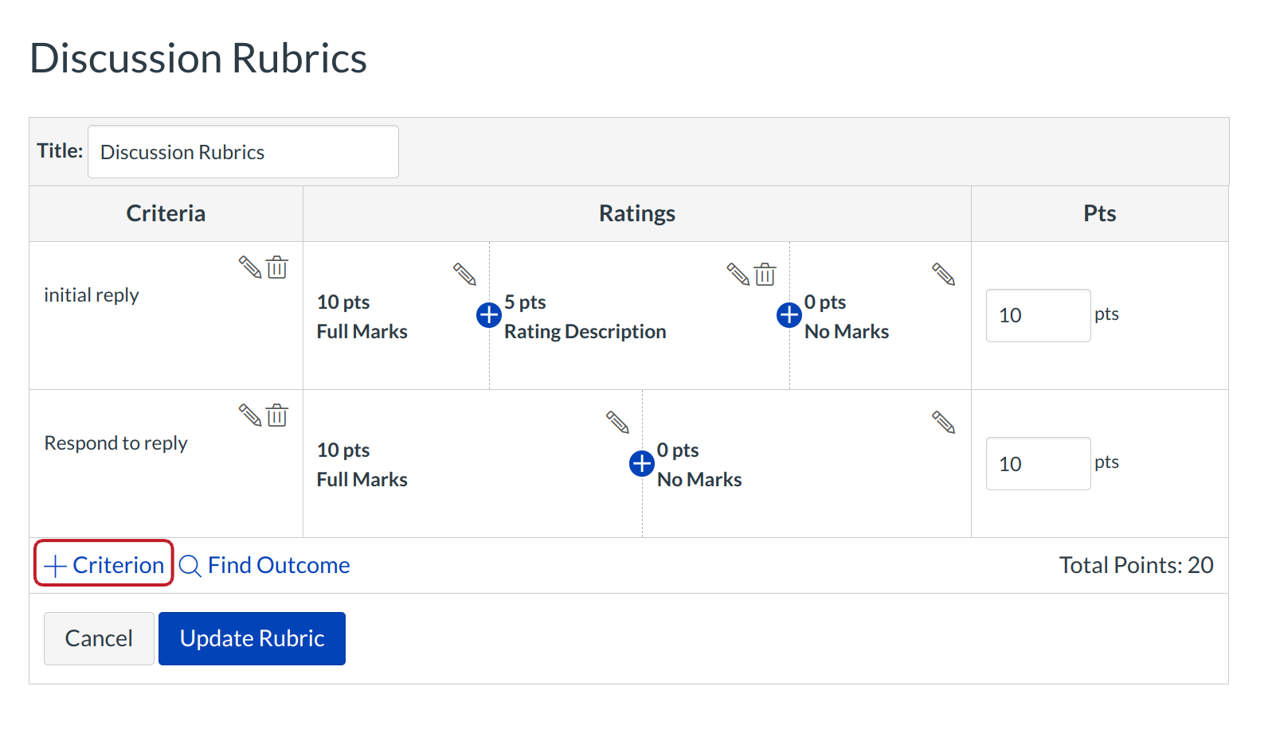Focus the points field for Respond to reply
This screenshot has height=729, width=1268.
[1038, 464]
